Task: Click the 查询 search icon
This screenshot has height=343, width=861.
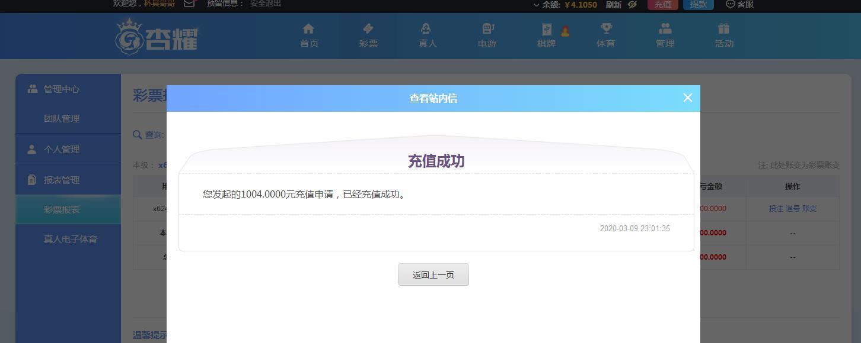Action: [138, 135]
